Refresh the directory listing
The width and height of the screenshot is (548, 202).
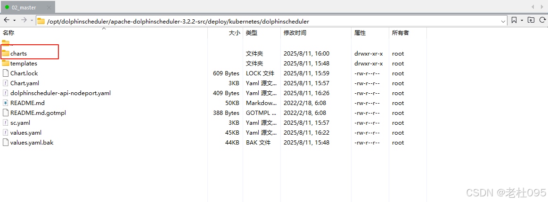click(541, 21)
